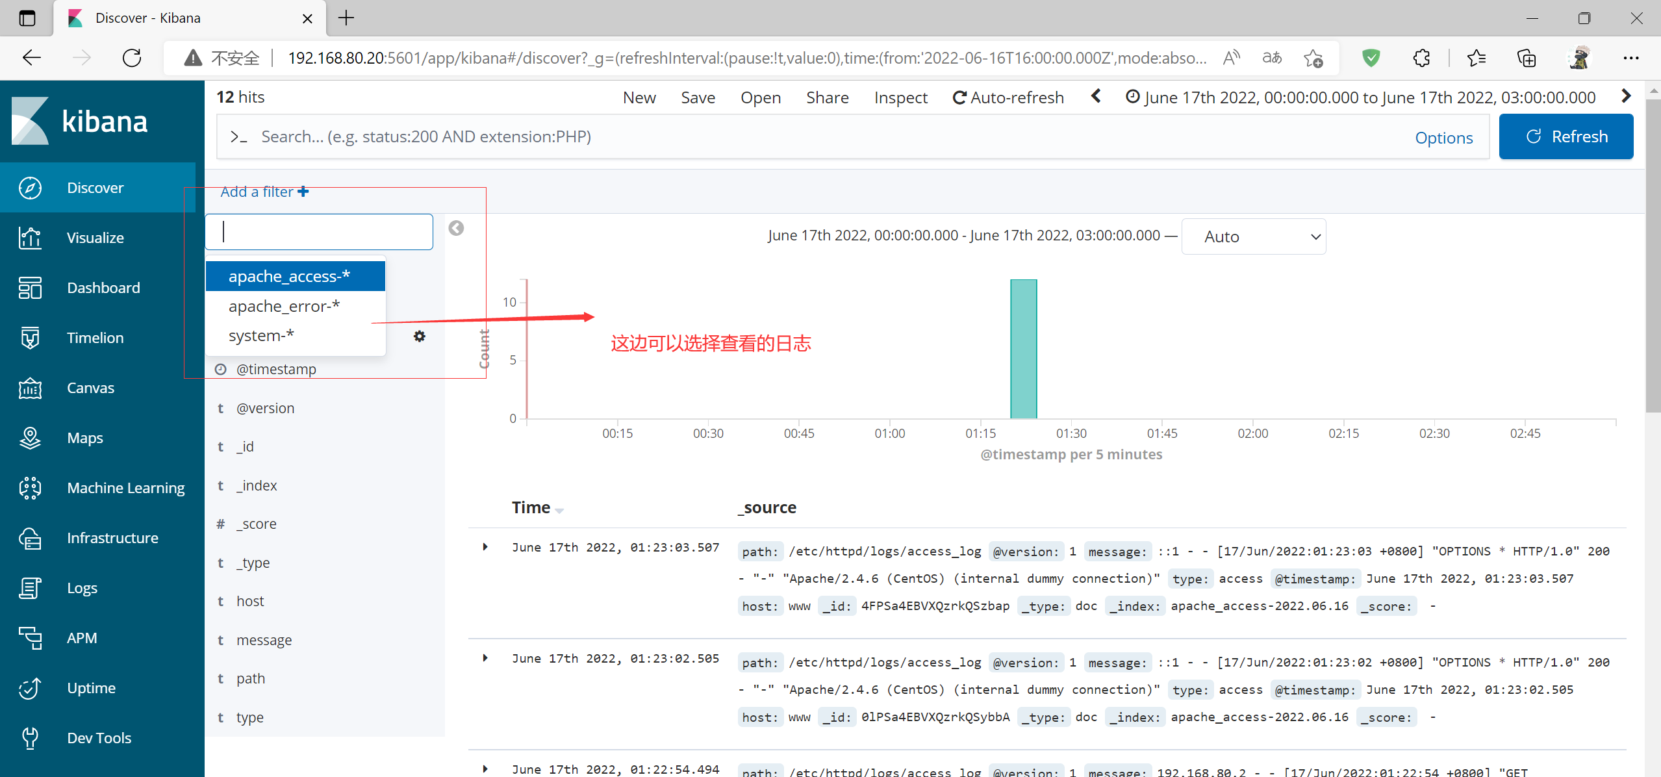Open the read aloud feature
Image resolution: width=1661 pixels, height=777 pixels.
pos(1232,58)
